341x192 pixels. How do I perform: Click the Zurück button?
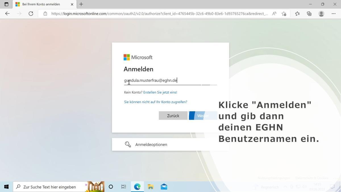tap(173, 116)
